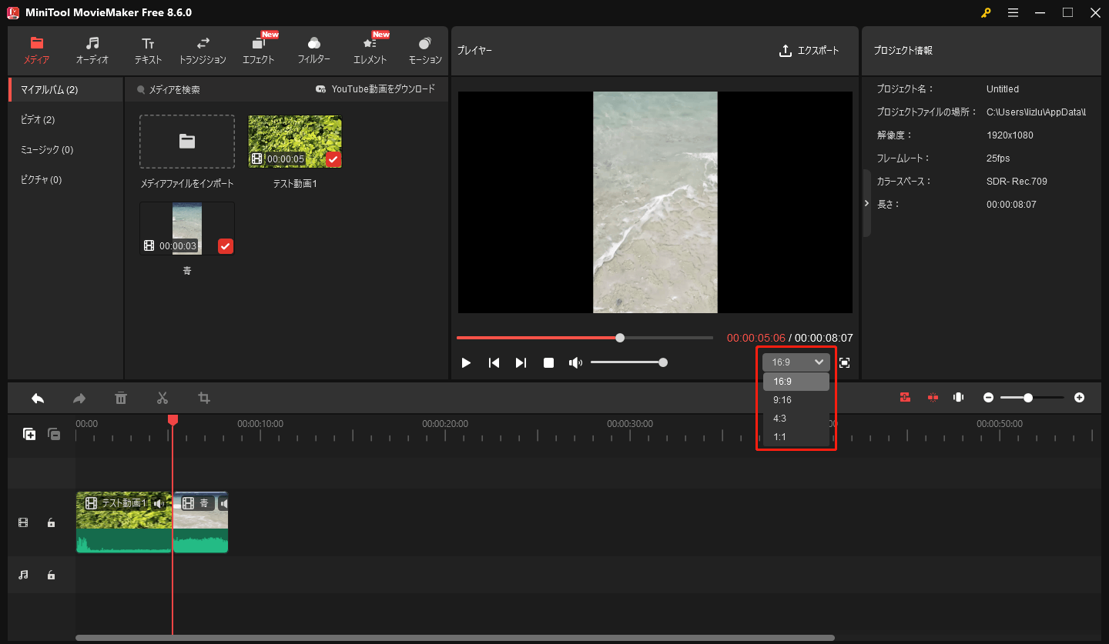Select 9:16 aspect ratio from the open dropdown
Viewport: 1109px width, 644px height.
782,399
